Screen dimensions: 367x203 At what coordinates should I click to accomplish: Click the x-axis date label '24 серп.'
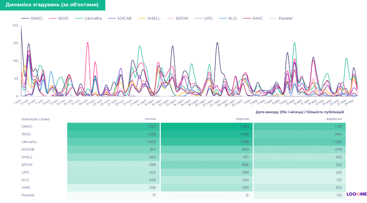click(x=215, y=103)
